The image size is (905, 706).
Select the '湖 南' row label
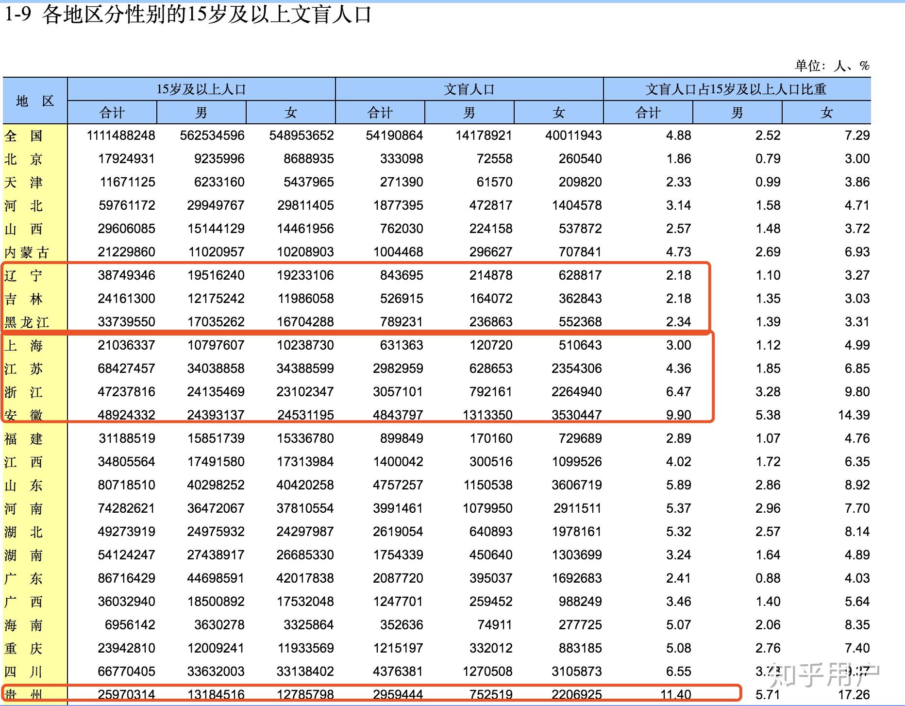click(x=24, y=555)
